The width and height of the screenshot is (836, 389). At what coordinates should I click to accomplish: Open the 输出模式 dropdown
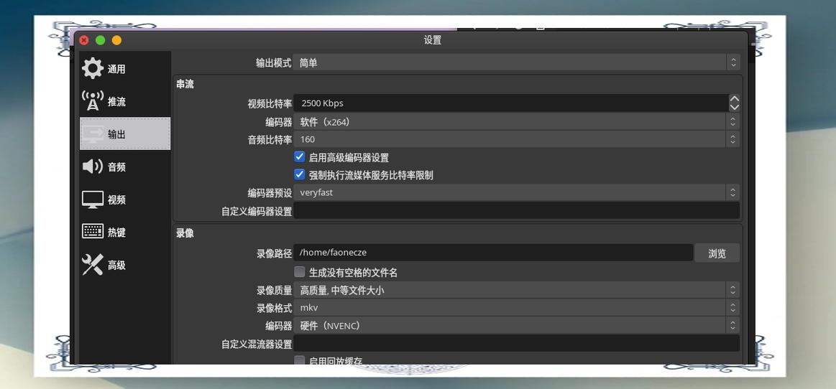coord(517,62)
